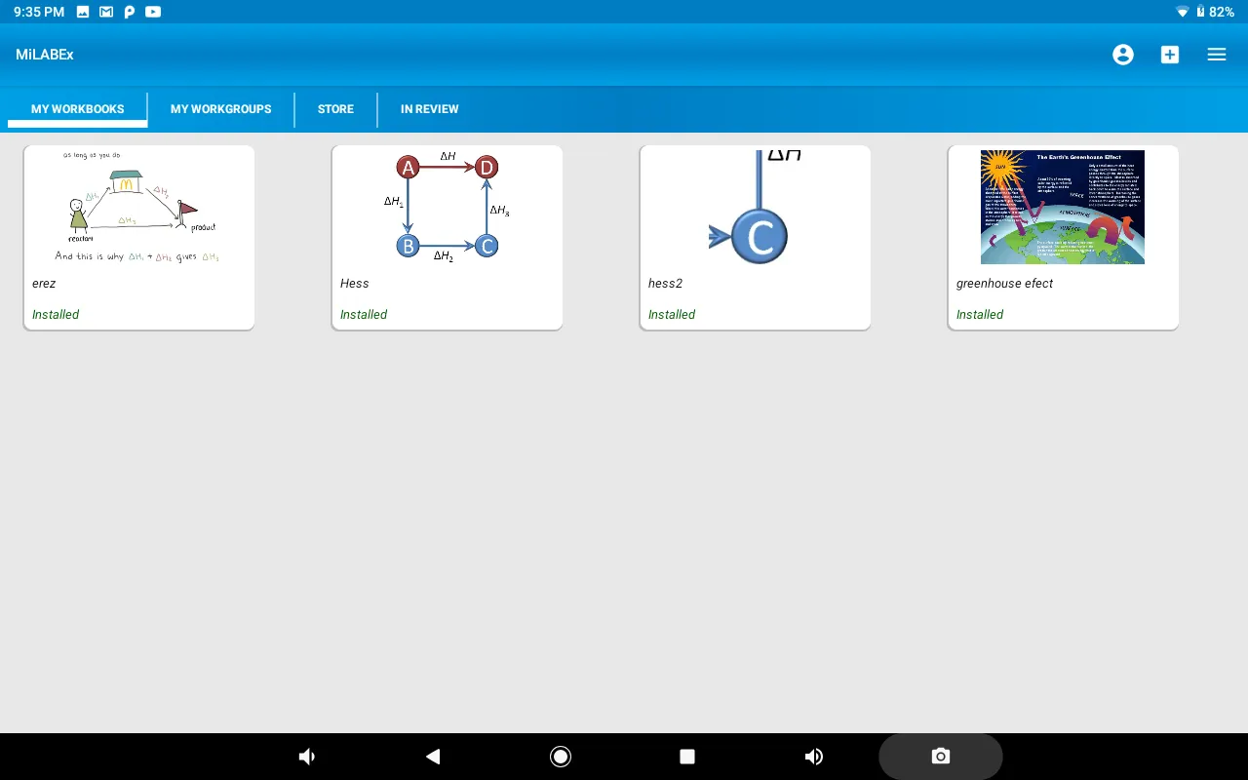Tap the add new workbook plus icon
1248x780 pixels.
(x=1170, y=55)
